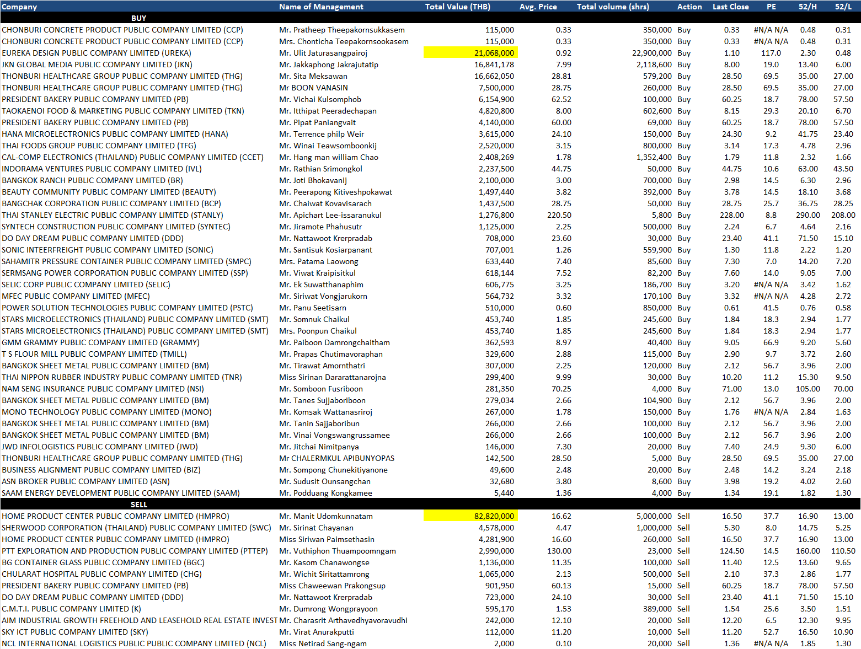The image size is (861, 649).
Task: Click TAOKAENOI FOOD & MARKETING cell
Action: click(123, 111)
